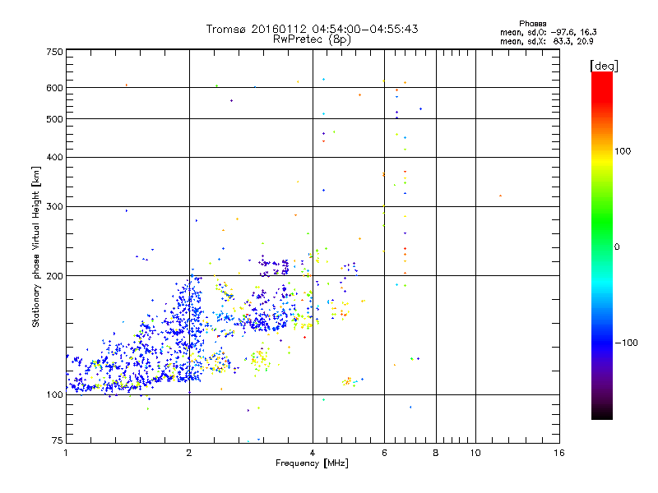Click the y-axis '600' tick label
658x493 pixels.
click(x=54, y=88)
